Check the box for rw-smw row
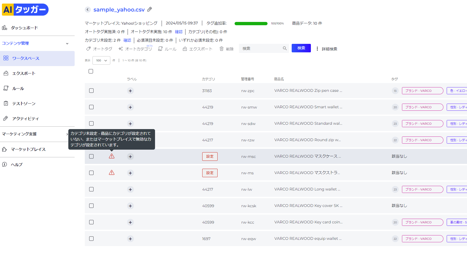Image resolution: width=467 pixels, height=279 pixels. [91, 107]
